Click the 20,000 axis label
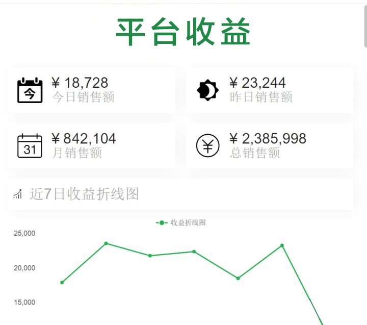 coord(24,268)
